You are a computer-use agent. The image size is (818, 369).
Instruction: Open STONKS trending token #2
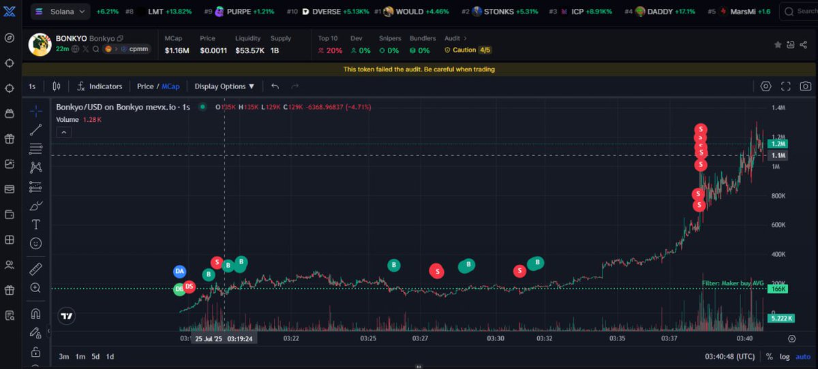click(x=500, y=12)
